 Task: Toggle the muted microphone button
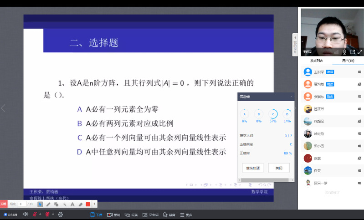click(x=35, y=215)
